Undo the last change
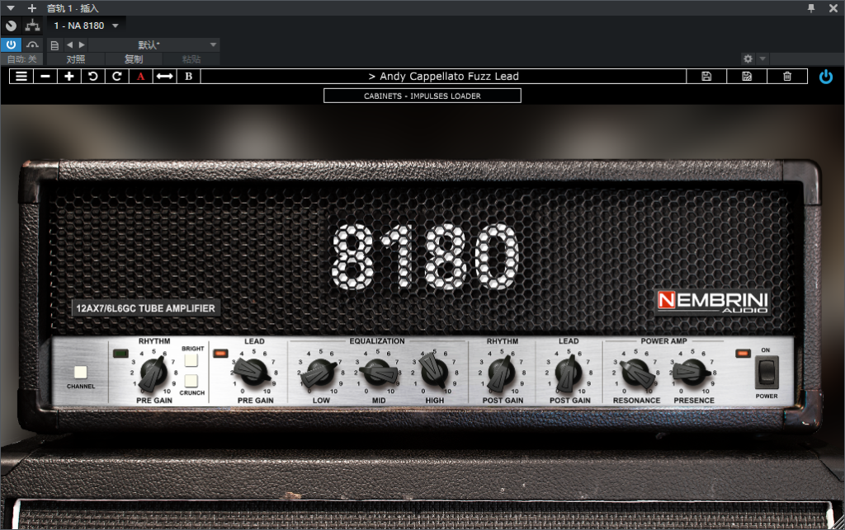 click(x=92, y=77)
